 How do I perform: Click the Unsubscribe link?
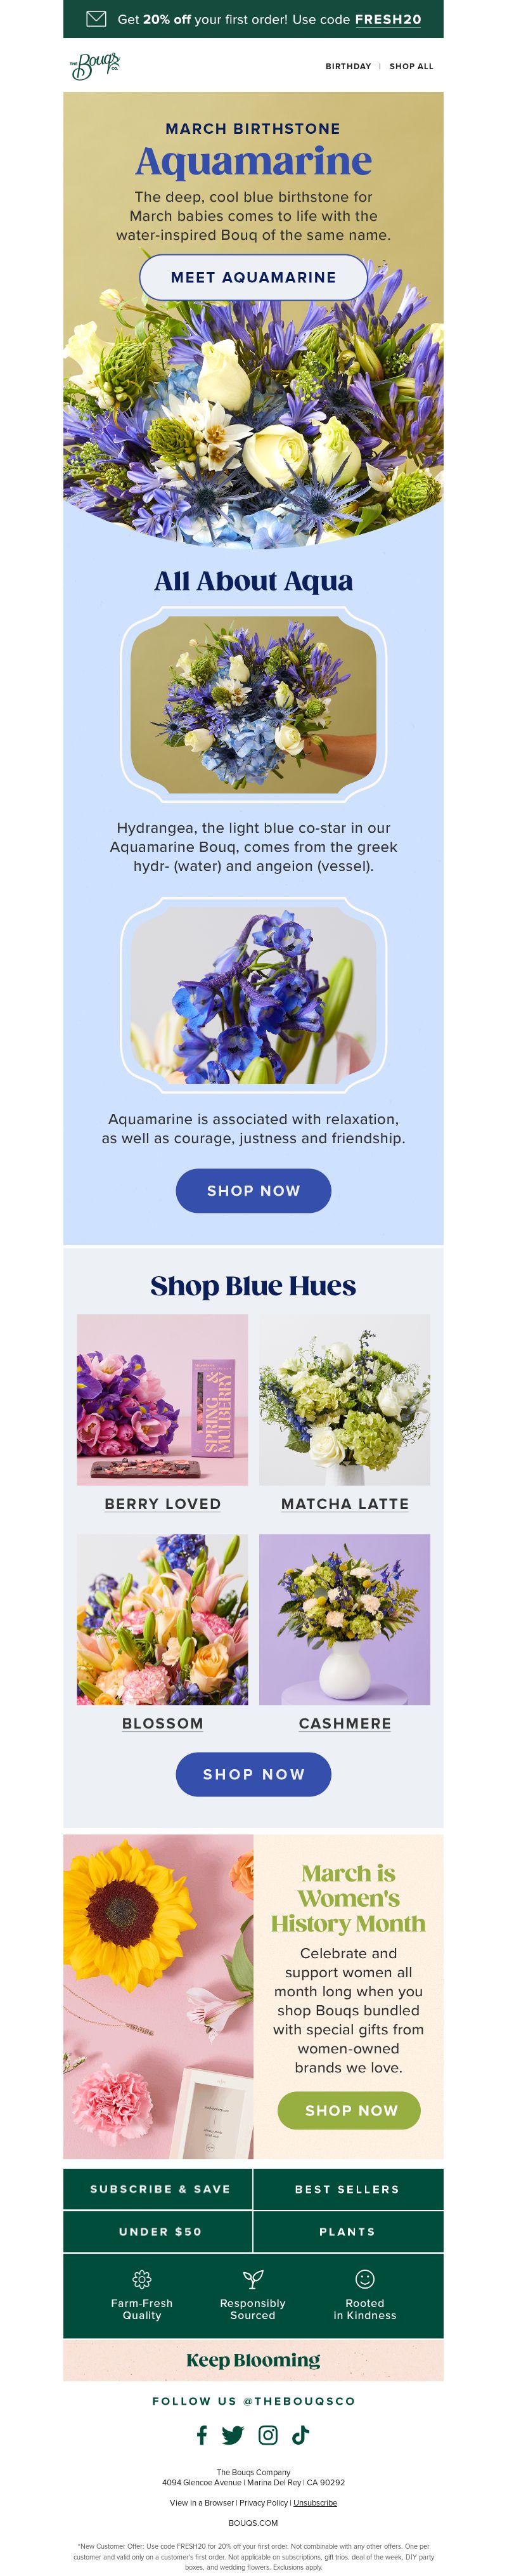click(315, 2502)
